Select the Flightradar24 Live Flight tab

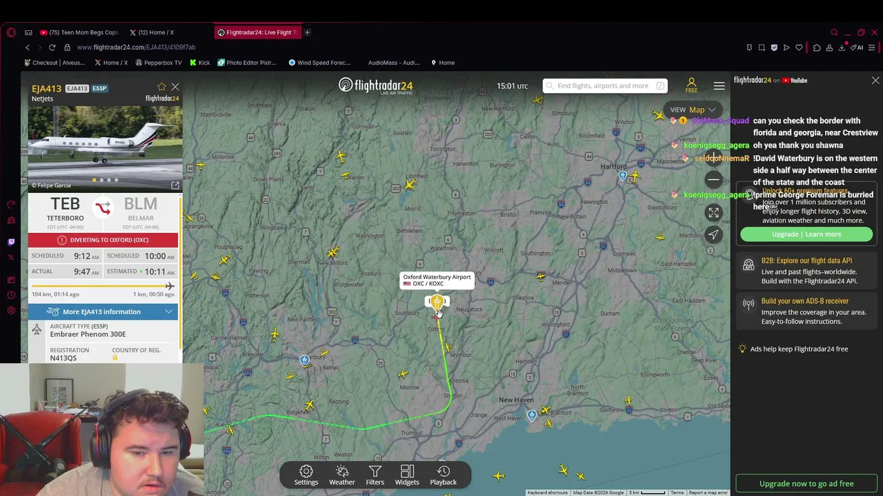257,32
